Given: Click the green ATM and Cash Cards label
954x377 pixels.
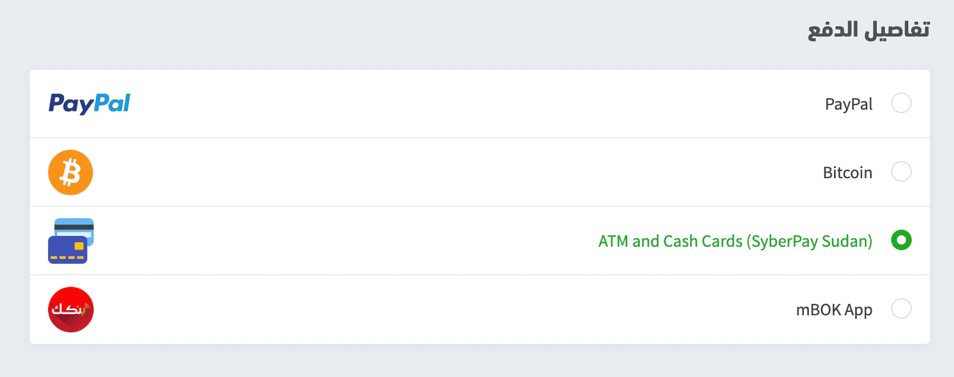Looking at the screenshot, I should tap(735, 241).
